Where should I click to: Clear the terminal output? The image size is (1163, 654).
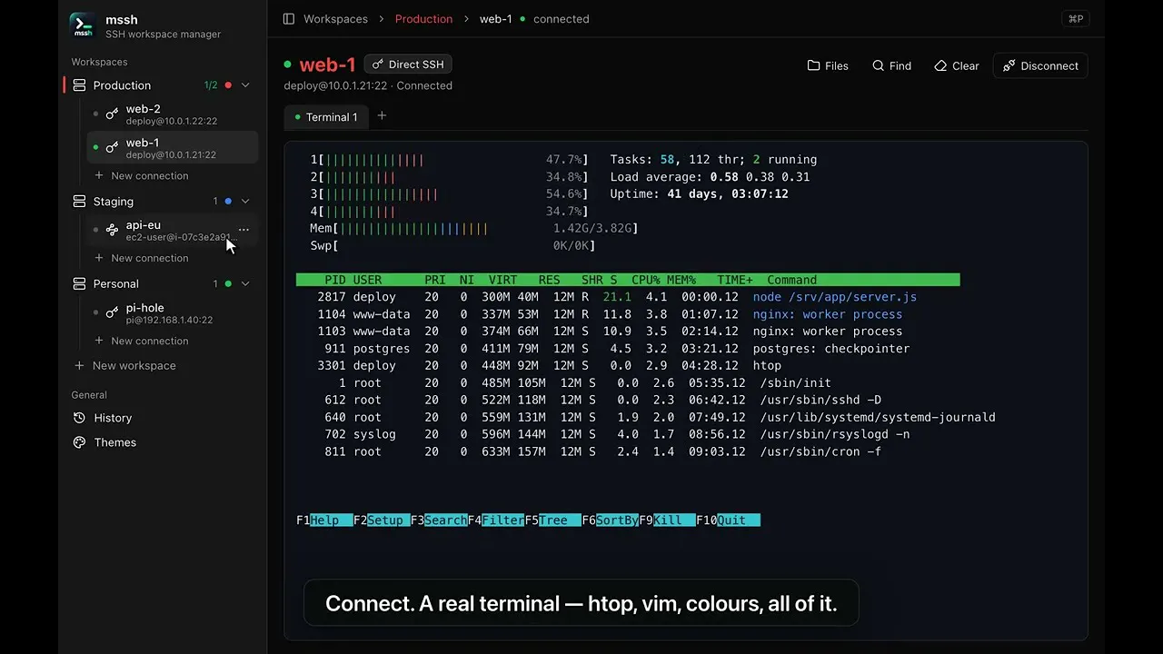pyautogui.click(x=956, y=65)
